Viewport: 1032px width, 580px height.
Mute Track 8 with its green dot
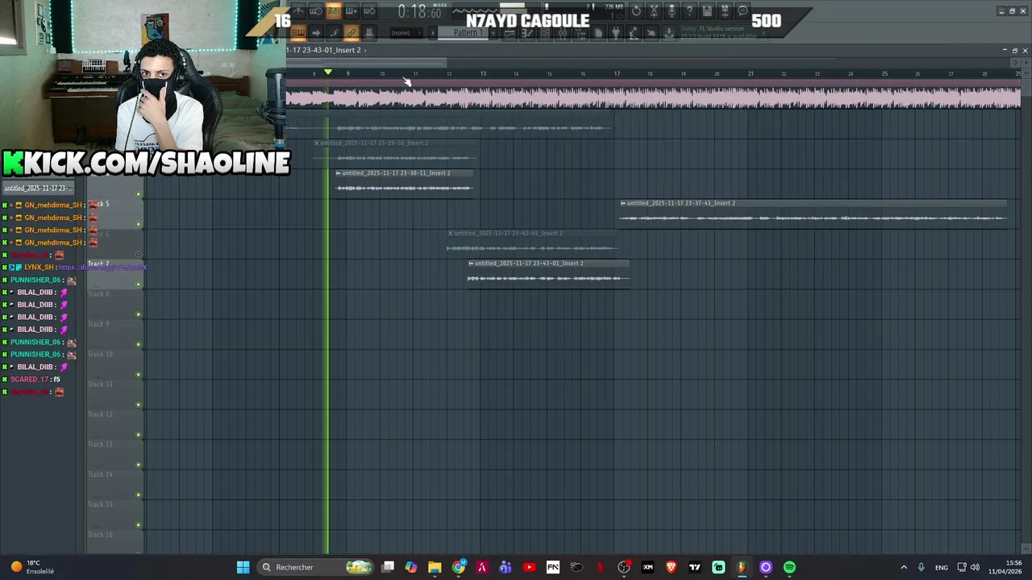pyautogui.click(x=139, y=314)
